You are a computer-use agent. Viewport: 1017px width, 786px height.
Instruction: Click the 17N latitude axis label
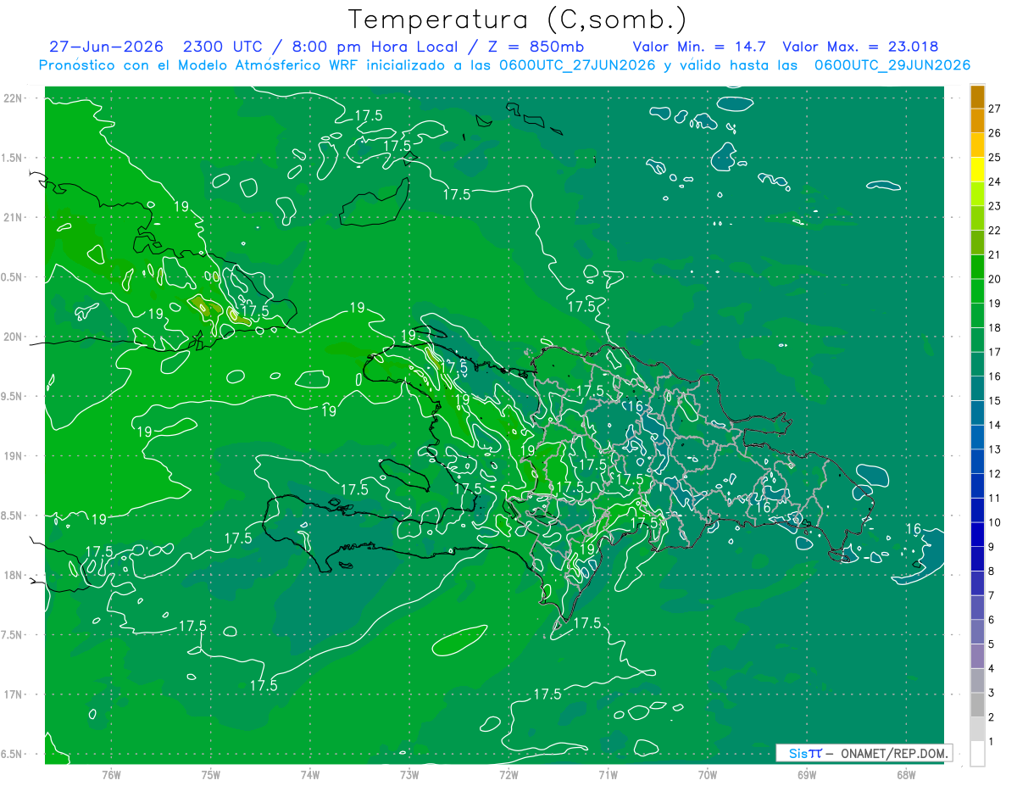14,694
